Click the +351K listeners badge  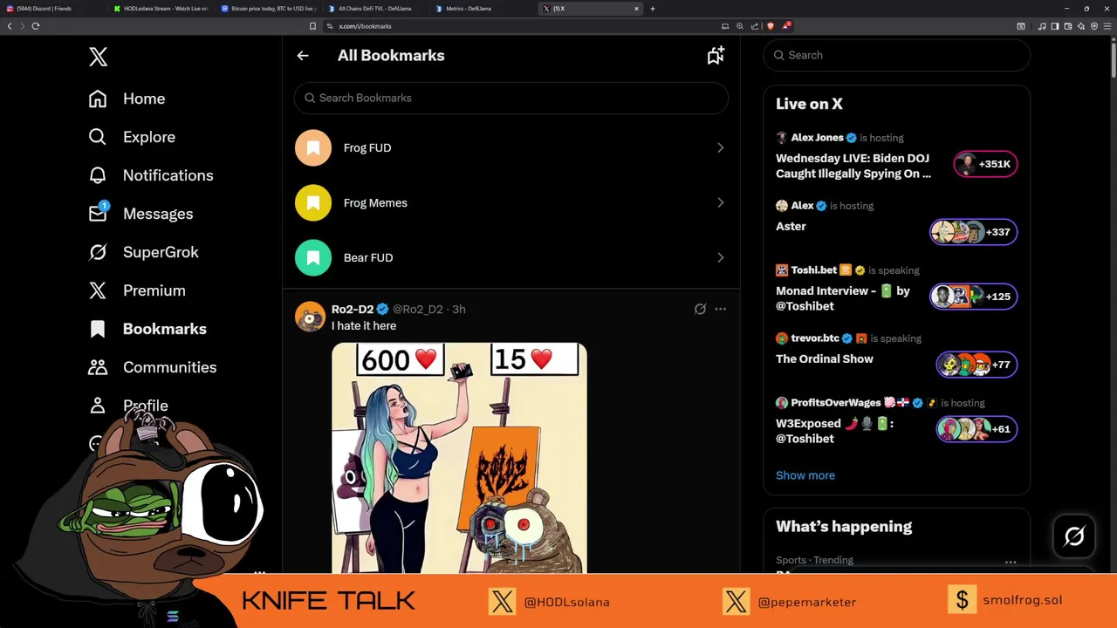coord(985,164)
